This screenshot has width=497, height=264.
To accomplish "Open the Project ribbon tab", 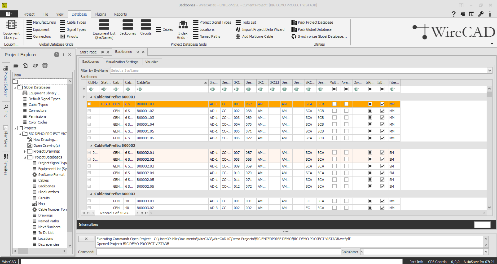I will point(29,14).
